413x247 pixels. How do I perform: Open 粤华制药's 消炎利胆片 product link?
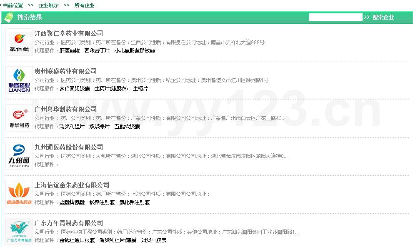click(72, 127)
